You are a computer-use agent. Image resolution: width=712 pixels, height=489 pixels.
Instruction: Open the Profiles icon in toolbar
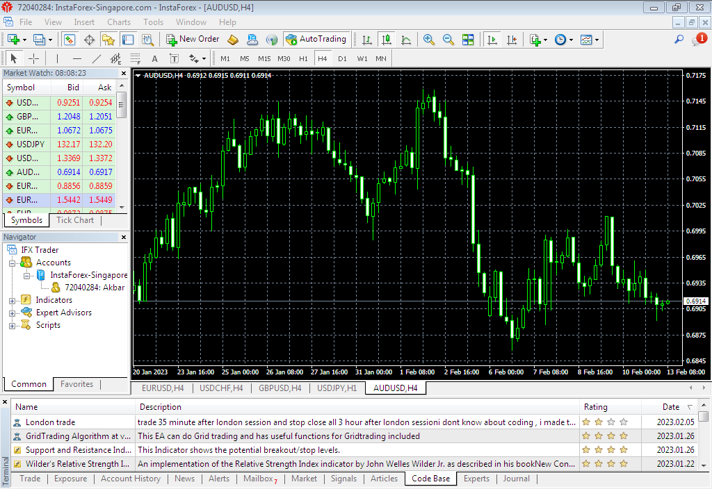[x=39, y=40]
